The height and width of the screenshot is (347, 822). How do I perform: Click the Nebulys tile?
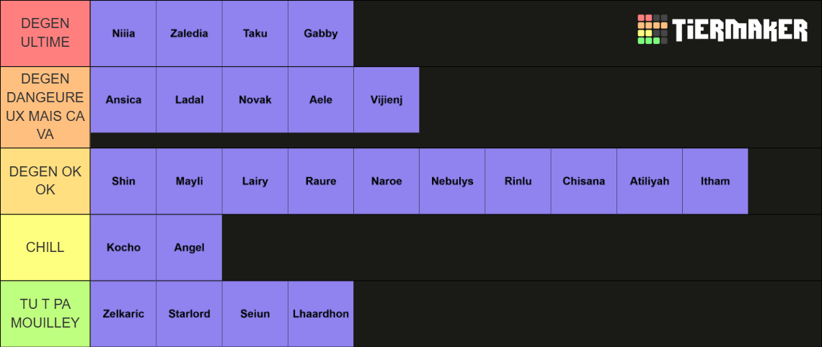(x=452, y=181)
